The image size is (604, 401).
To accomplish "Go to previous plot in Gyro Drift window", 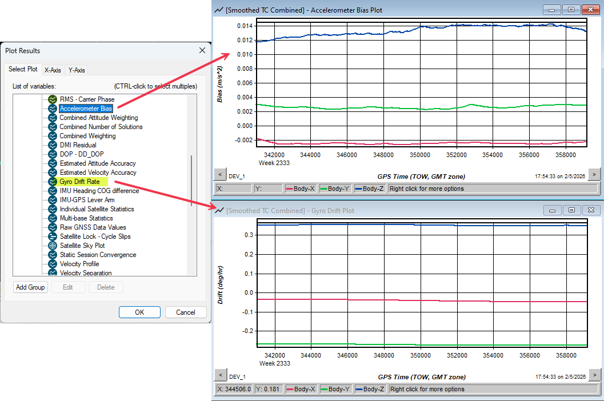I will 221,375.
